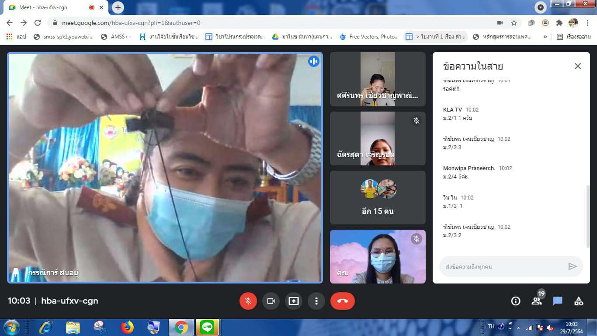Open LINE app from the taskbar
The width and height of the screenshot is (597, 336).
coord(207,327)
